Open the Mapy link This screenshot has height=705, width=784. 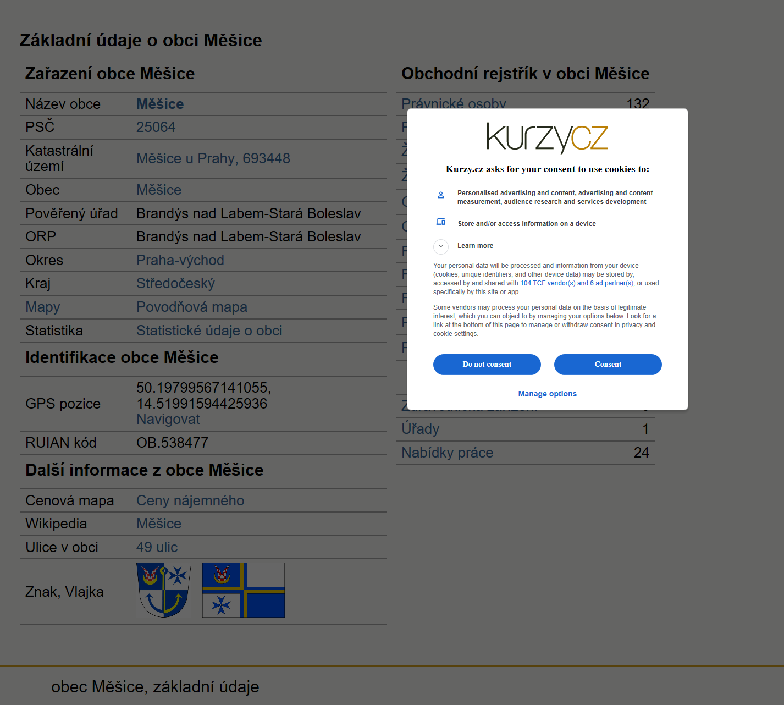(x=43, y=307)
